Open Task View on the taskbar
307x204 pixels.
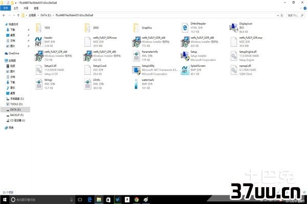click(x=80, y=199)
